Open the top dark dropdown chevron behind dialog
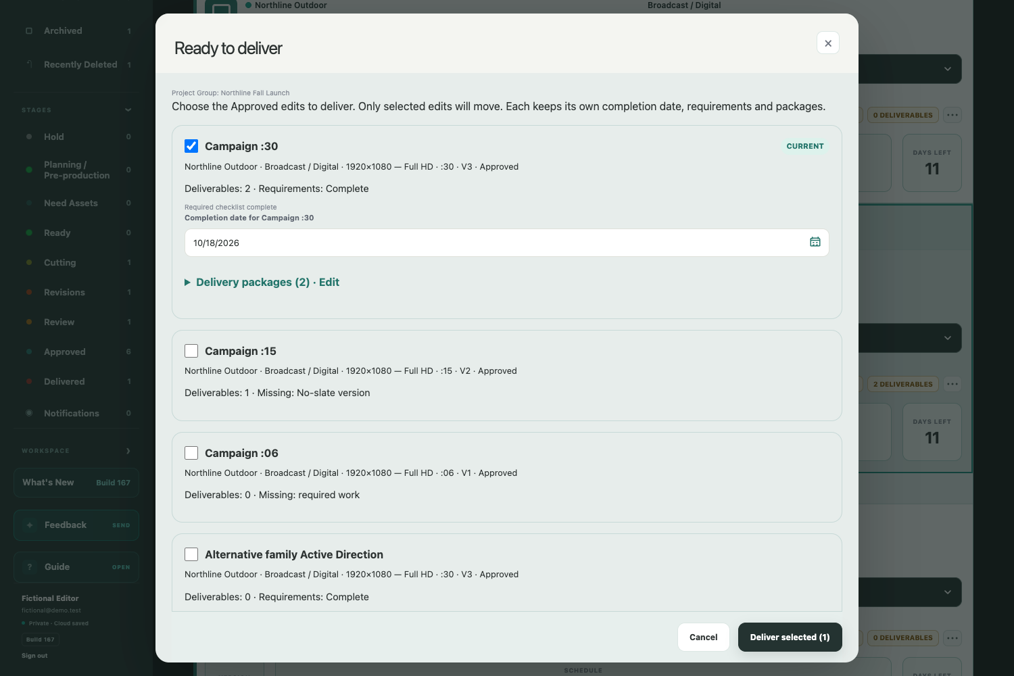This screenshot has width=1014, height=676. (948, 69)
